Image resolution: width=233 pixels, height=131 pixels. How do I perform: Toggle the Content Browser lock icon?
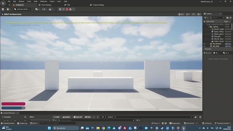pyautogui.click(x=196, y=117)
